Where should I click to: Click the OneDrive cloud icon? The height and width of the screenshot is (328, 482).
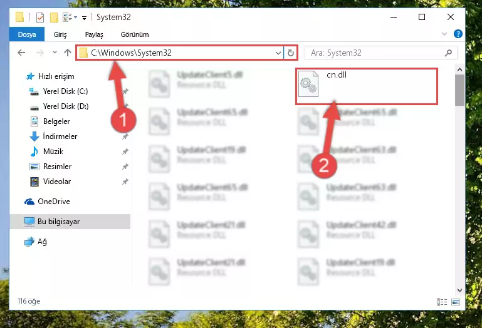pyautogui.click(x=29, y=202)
